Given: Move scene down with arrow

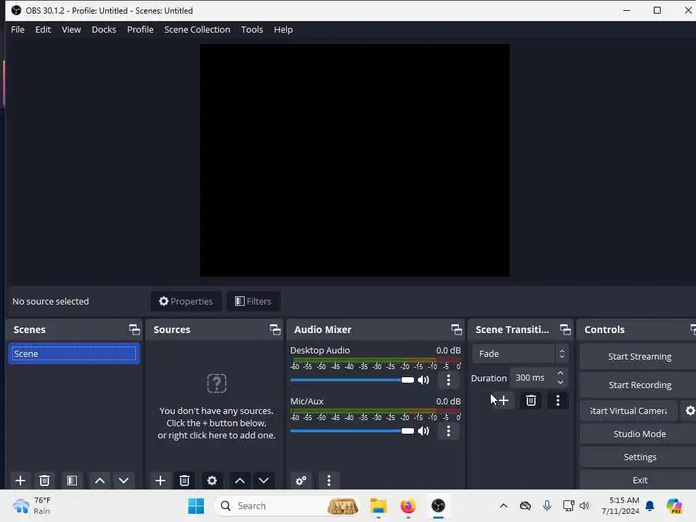Looking at the screenshot, I should [x=124, y=481].
